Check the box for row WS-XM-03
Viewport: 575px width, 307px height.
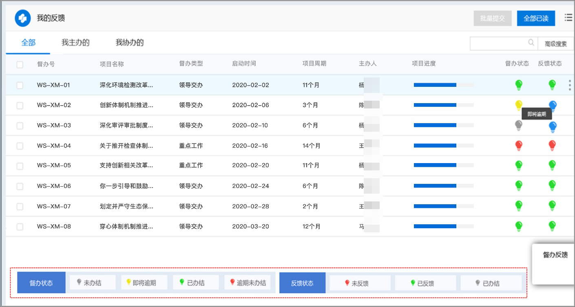point(20,126)
